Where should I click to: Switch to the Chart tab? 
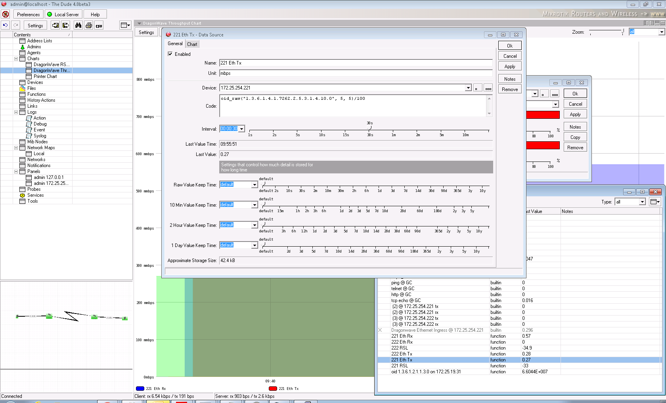192,44
